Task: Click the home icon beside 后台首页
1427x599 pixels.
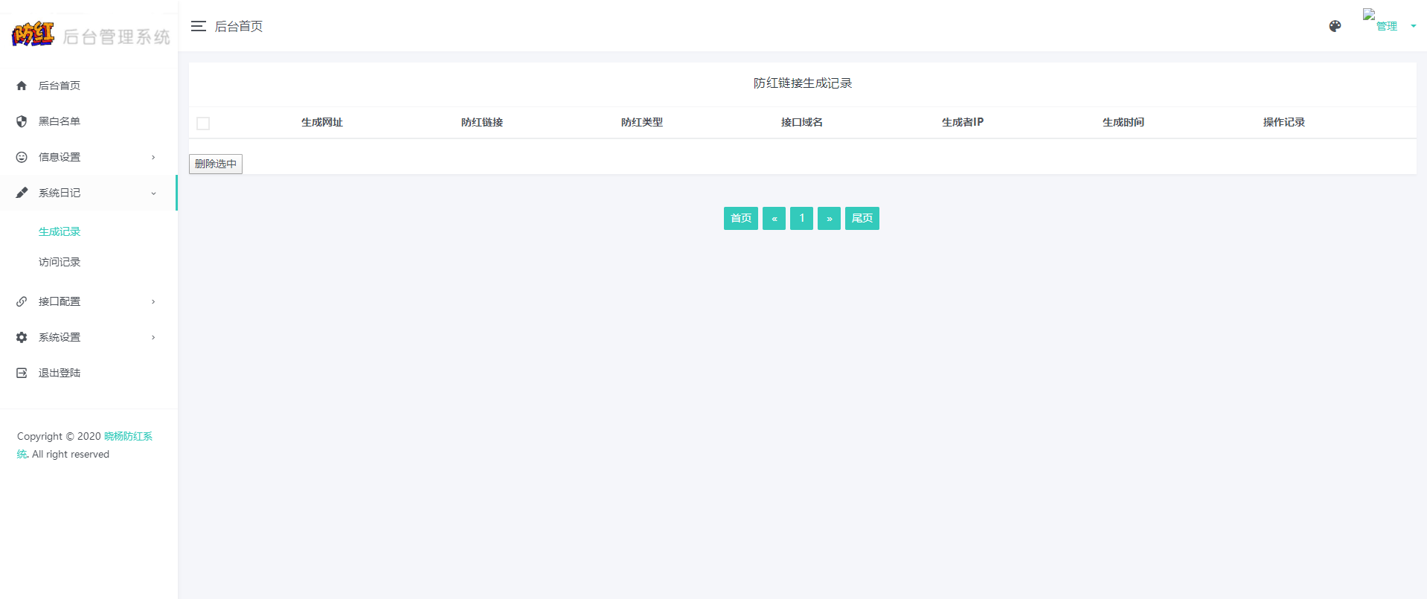Action: pyautogui.click(x=22, y=86)
